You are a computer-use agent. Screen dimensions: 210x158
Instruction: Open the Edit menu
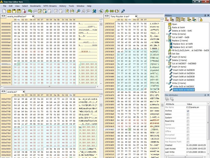coord(11,6)
